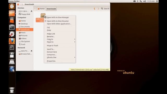Click the Search magnifier button

pos(105,9)
